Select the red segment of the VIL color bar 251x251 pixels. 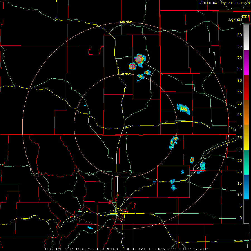tap(246, 88)
